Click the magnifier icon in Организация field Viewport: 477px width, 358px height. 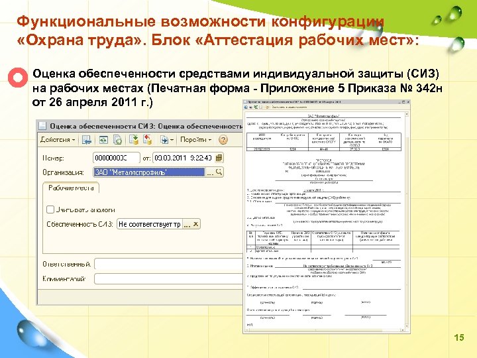coord(219,172)
